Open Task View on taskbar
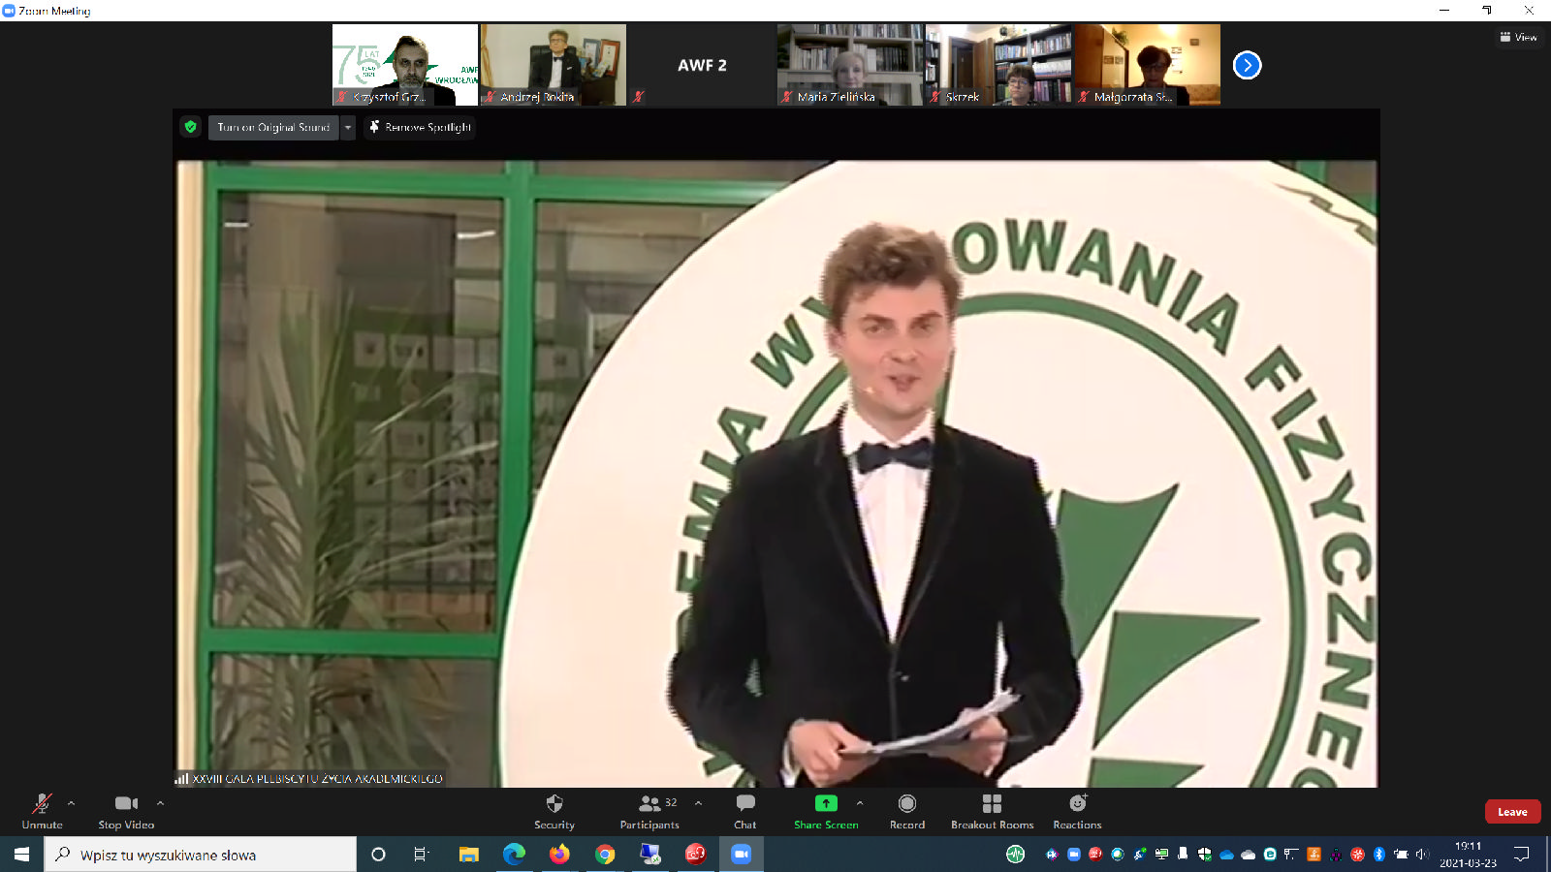 [x=421, y=855]
